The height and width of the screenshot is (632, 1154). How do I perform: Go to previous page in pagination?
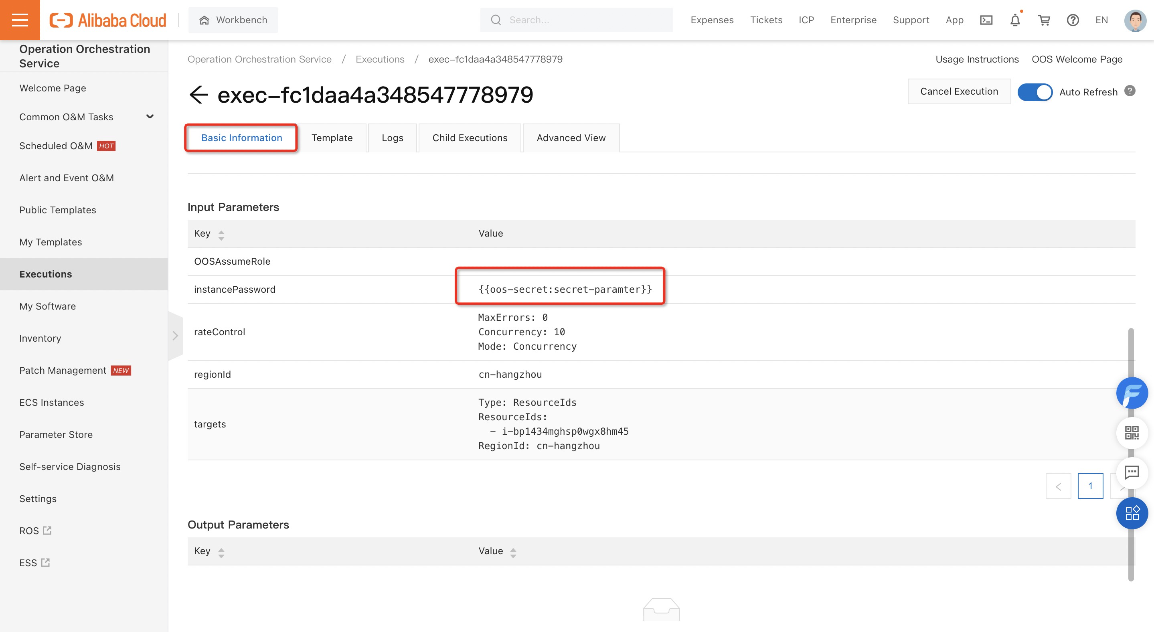(1058, 486)
